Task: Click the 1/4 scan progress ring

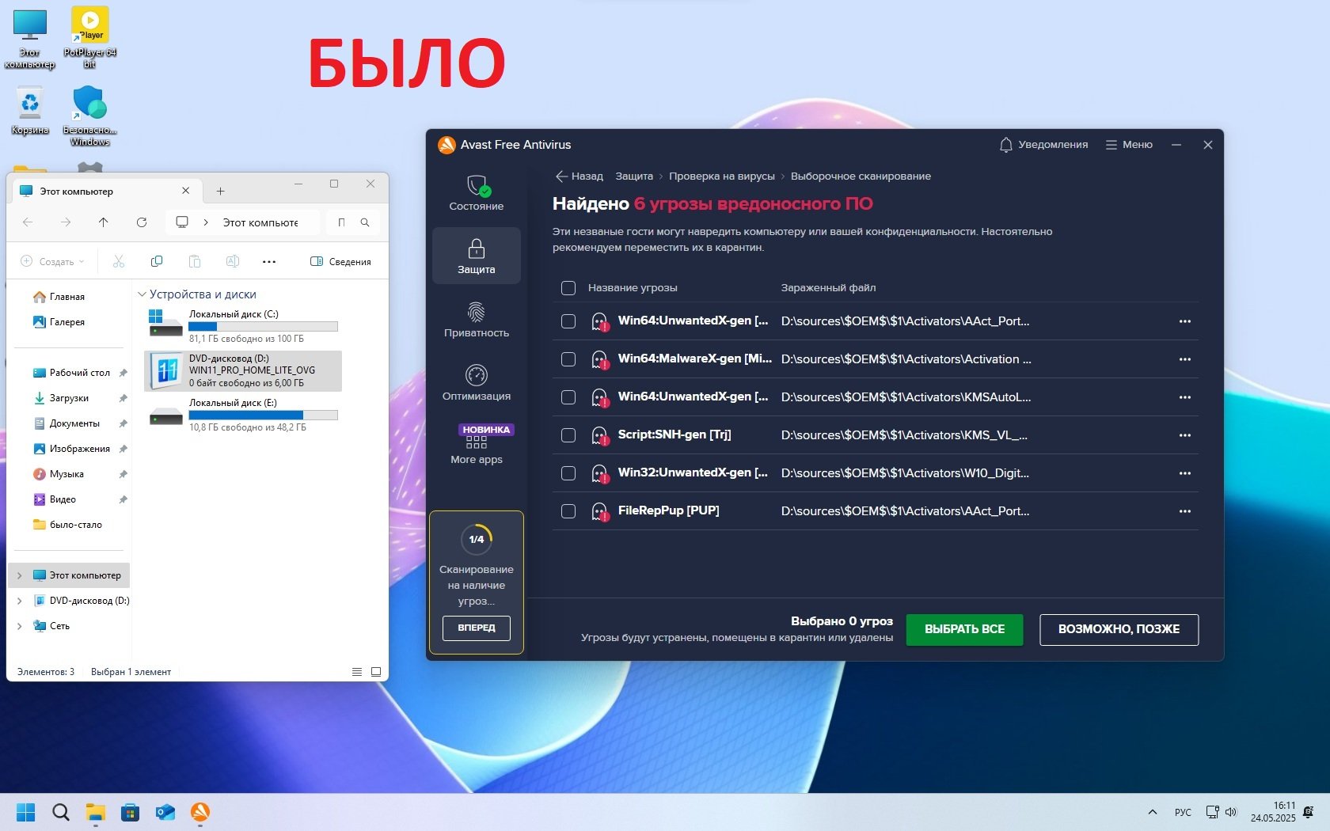Action: (477, 540)
